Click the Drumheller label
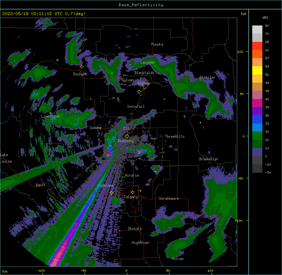The height and width of the screenshot is (275, 282). coord(209,159)
